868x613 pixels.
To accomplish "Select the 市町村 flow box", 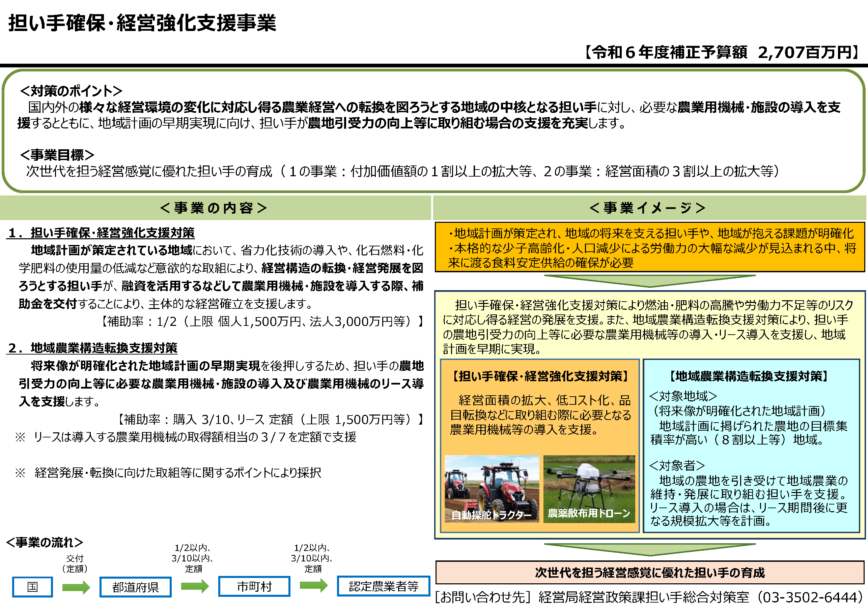I will (x=254, y=586).
